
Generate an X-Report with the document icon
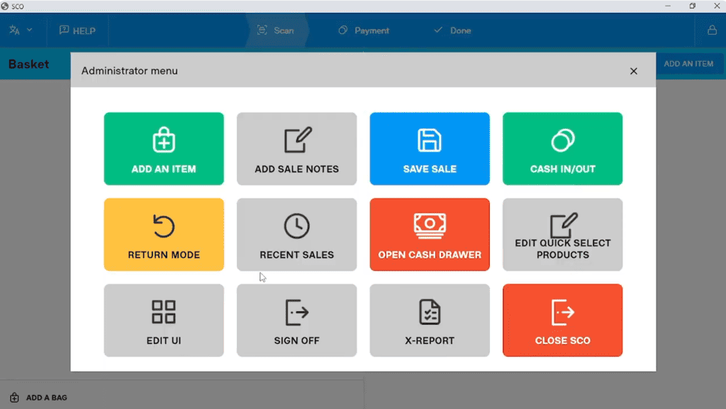point(430,310)
